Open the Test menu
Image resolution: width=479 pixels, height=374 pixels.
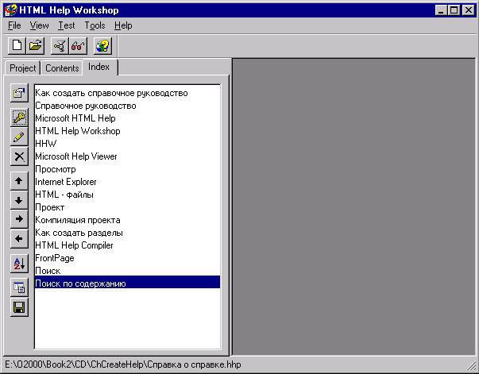(66, 25)
